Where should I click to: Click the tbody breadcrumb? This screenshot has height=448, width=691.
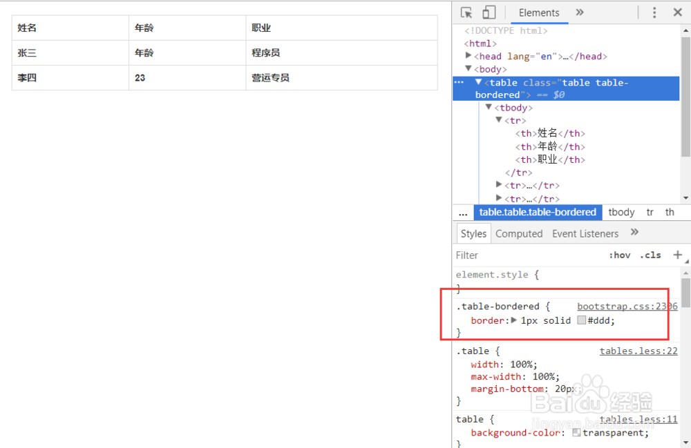[x=621, y=213]
